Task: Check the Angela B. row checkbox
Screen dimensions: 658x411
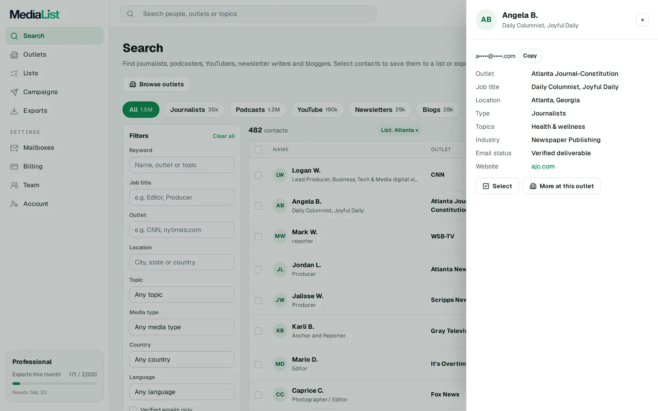Action: coord(258,206)
